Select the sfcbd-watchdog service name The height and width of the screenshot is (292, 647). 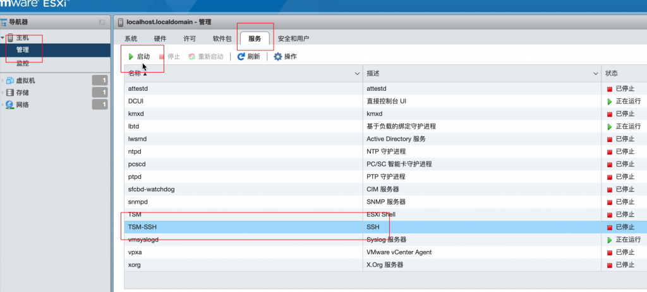pyautogui.click(x=152, y=189)
